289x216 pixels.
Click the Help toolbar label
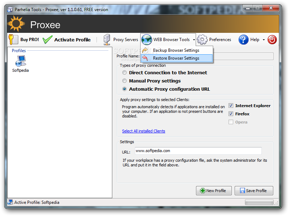pyautogui.click(x=255, y=40)
